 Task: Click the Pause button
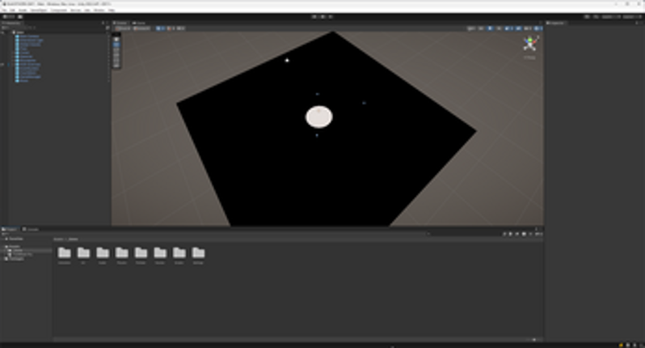point(322,17)
